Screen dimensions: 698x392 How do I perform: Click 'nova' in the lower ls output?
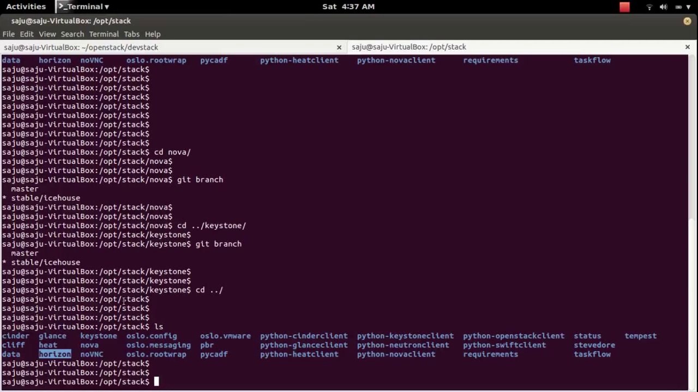tap(89, 345)
